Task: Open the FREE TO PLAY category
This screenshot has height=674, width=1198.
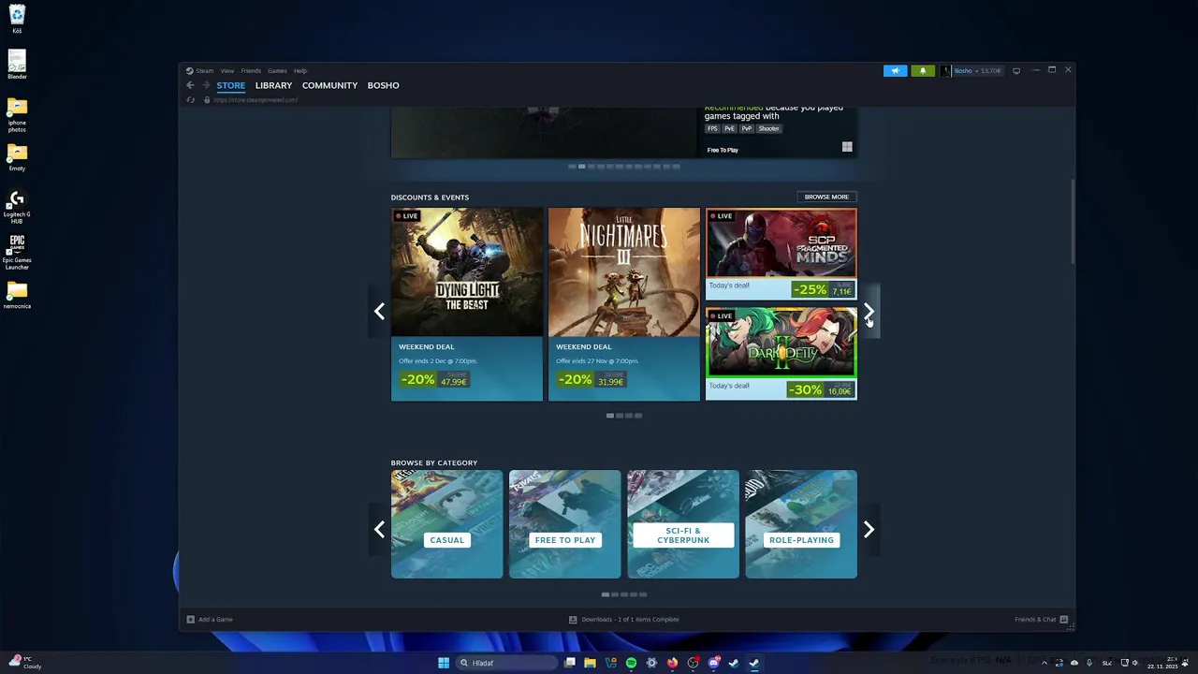Action: (x=564, y=524)
